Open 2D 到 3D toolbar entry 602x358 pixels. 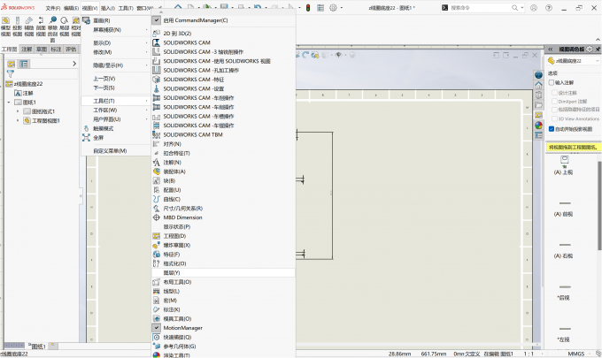click(223, 34)
